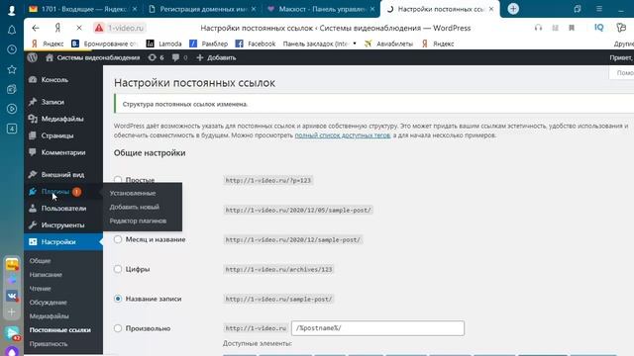Open Инструменты menu item
The image size is (634, 356).
pos(63,224)
